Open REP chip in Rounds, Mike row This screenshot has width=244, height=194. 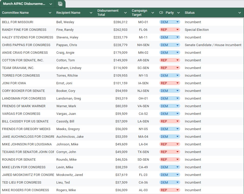coord(170,159)
